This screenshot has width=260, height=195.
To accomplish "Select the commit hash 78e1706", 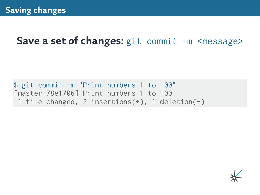I will pos(63,93).
